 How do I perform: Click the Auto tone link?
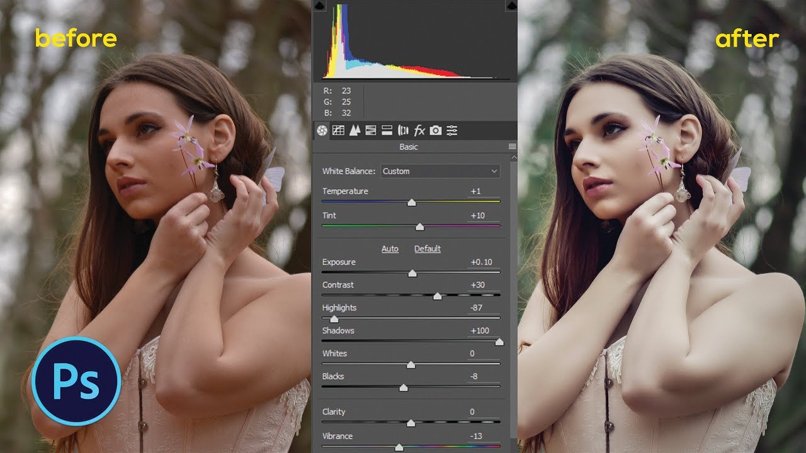pyautogui.click(x=390, y=249)
